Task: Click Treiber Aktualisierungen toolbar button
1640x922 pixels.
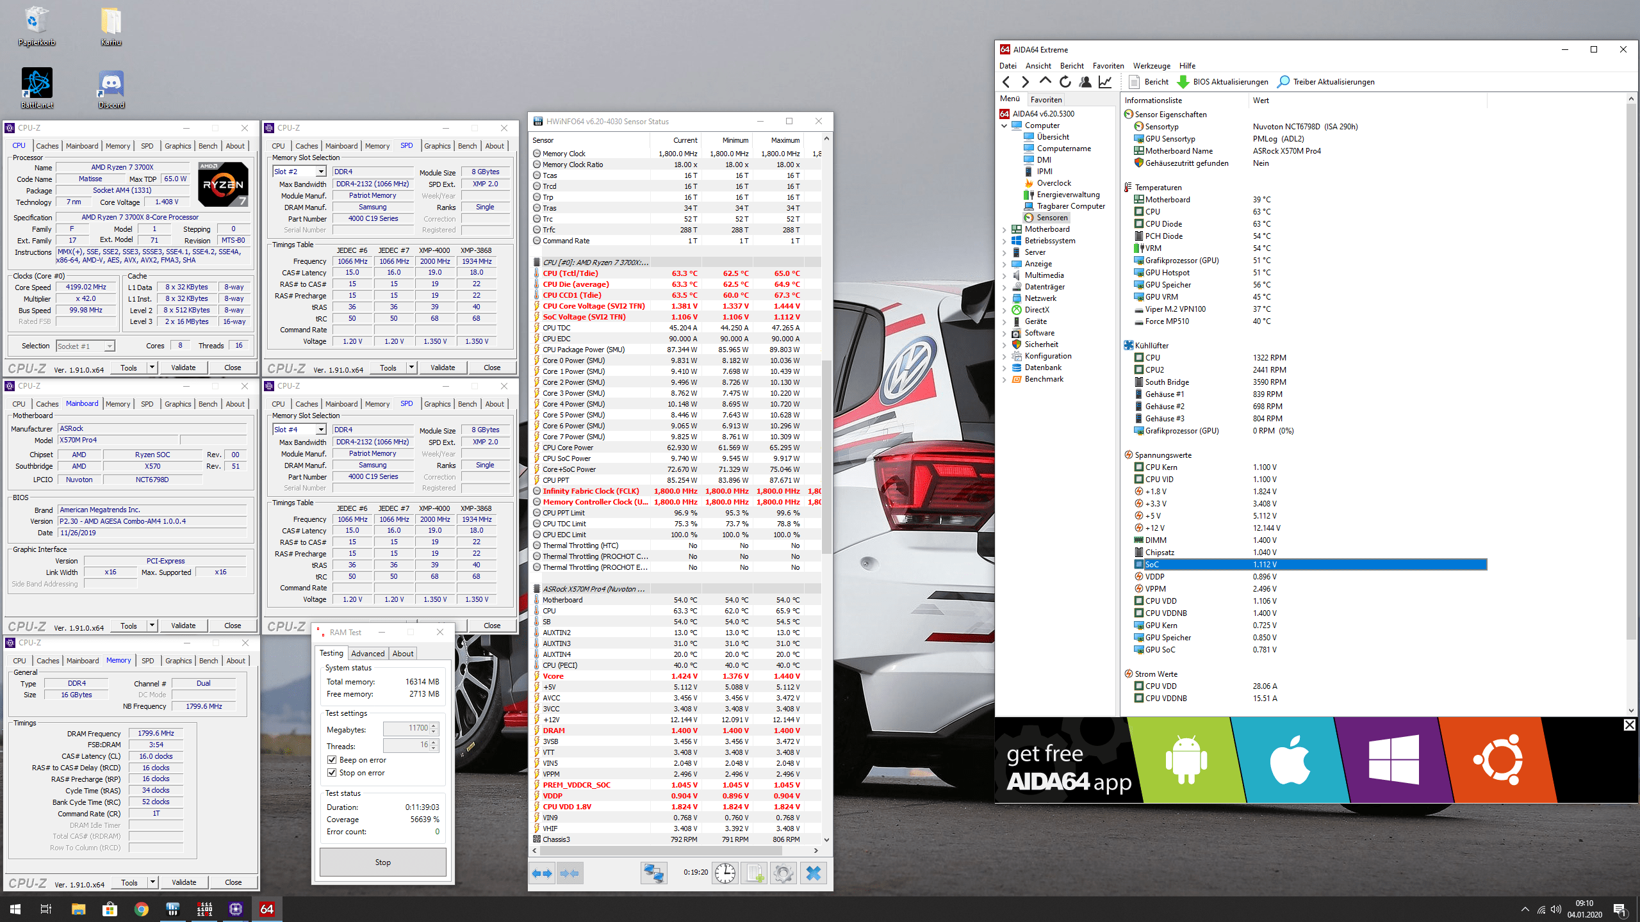Action: pyautogui.click(x=1326, y=81)
